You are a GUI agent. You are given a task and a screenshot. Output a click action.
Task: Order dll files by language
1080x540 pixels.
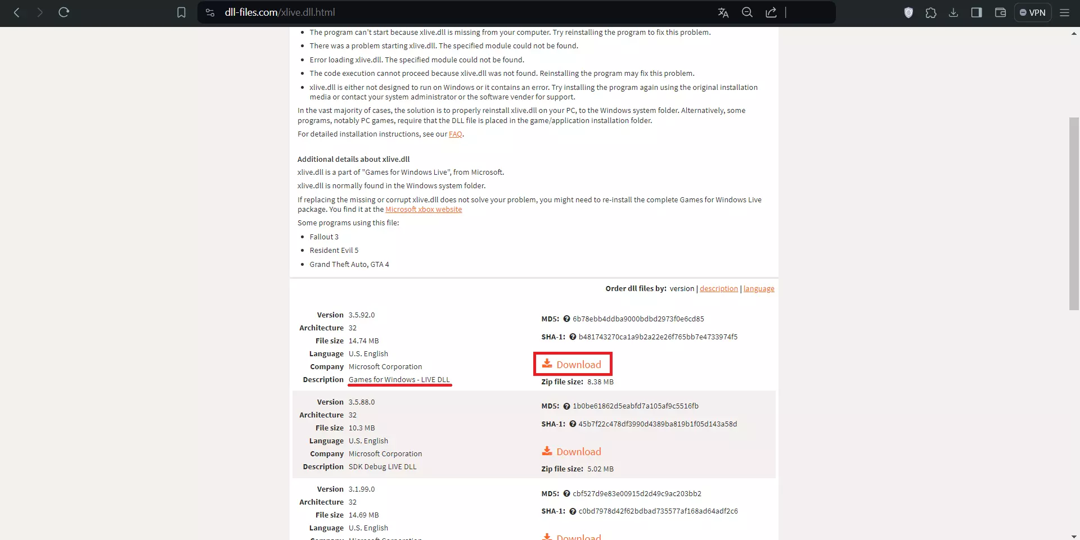(759, 289)
